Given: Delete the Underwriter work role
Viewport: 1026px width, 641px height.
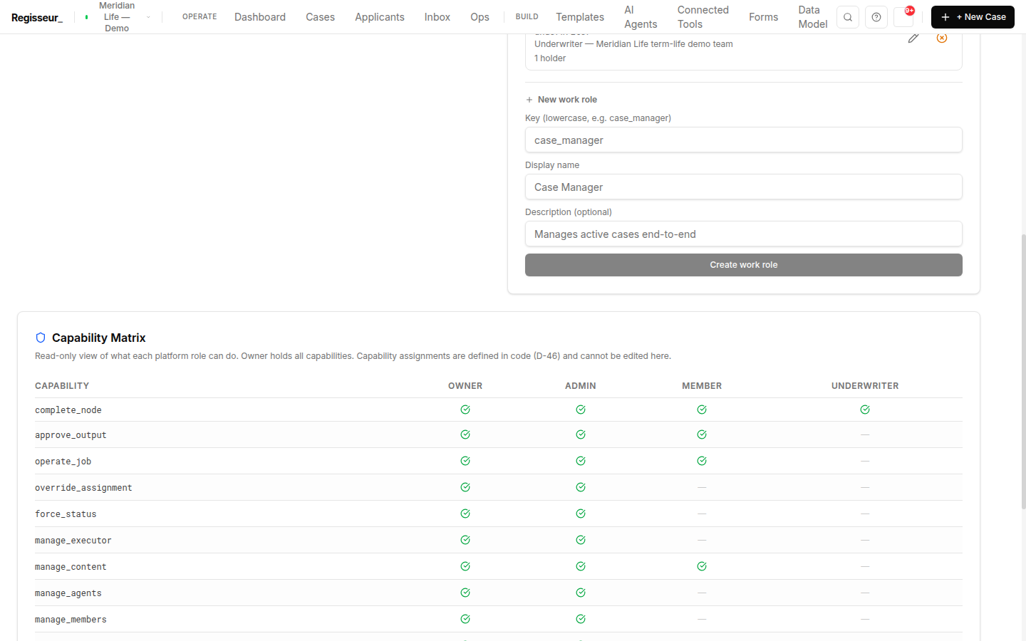Looking at the screenshot, I should tap(942, 38).
